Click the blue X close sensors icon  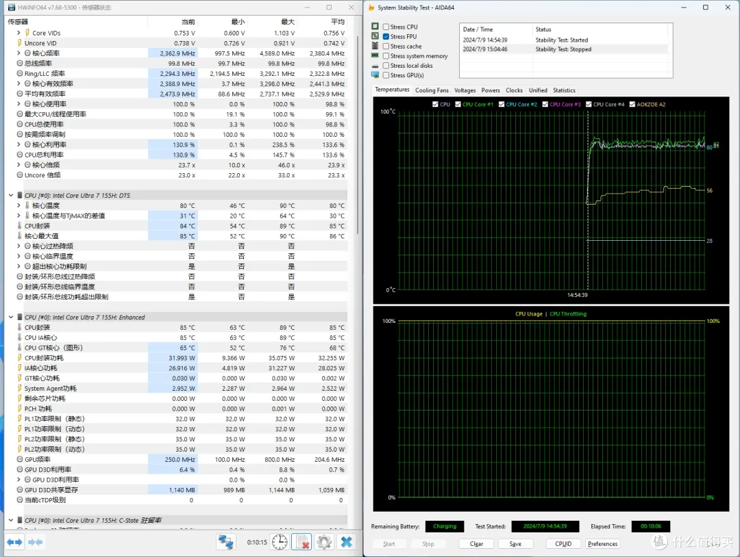point(347,542)
